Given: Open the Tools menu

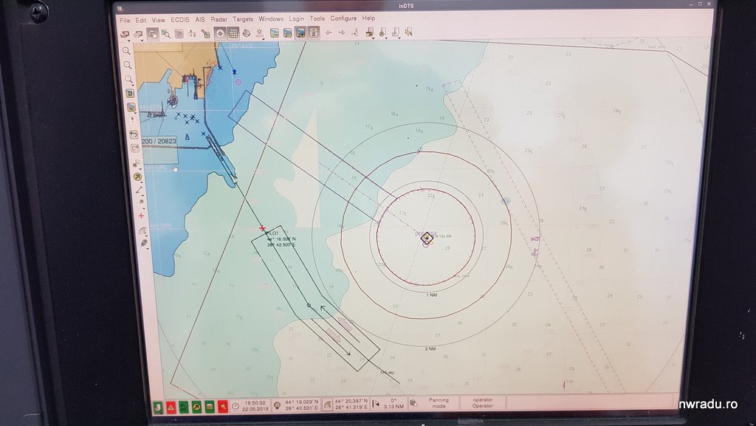Looking at the screenshot, I should 317,18.
